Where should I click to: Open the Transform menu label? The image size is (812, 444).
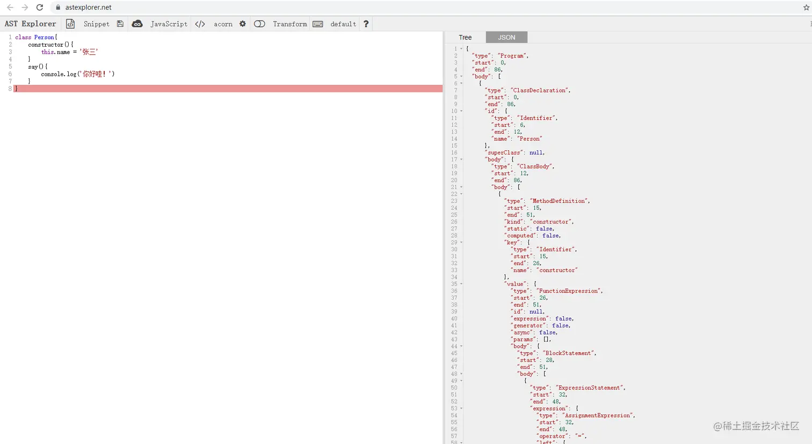pyautogui.click(x=290, y=24)
